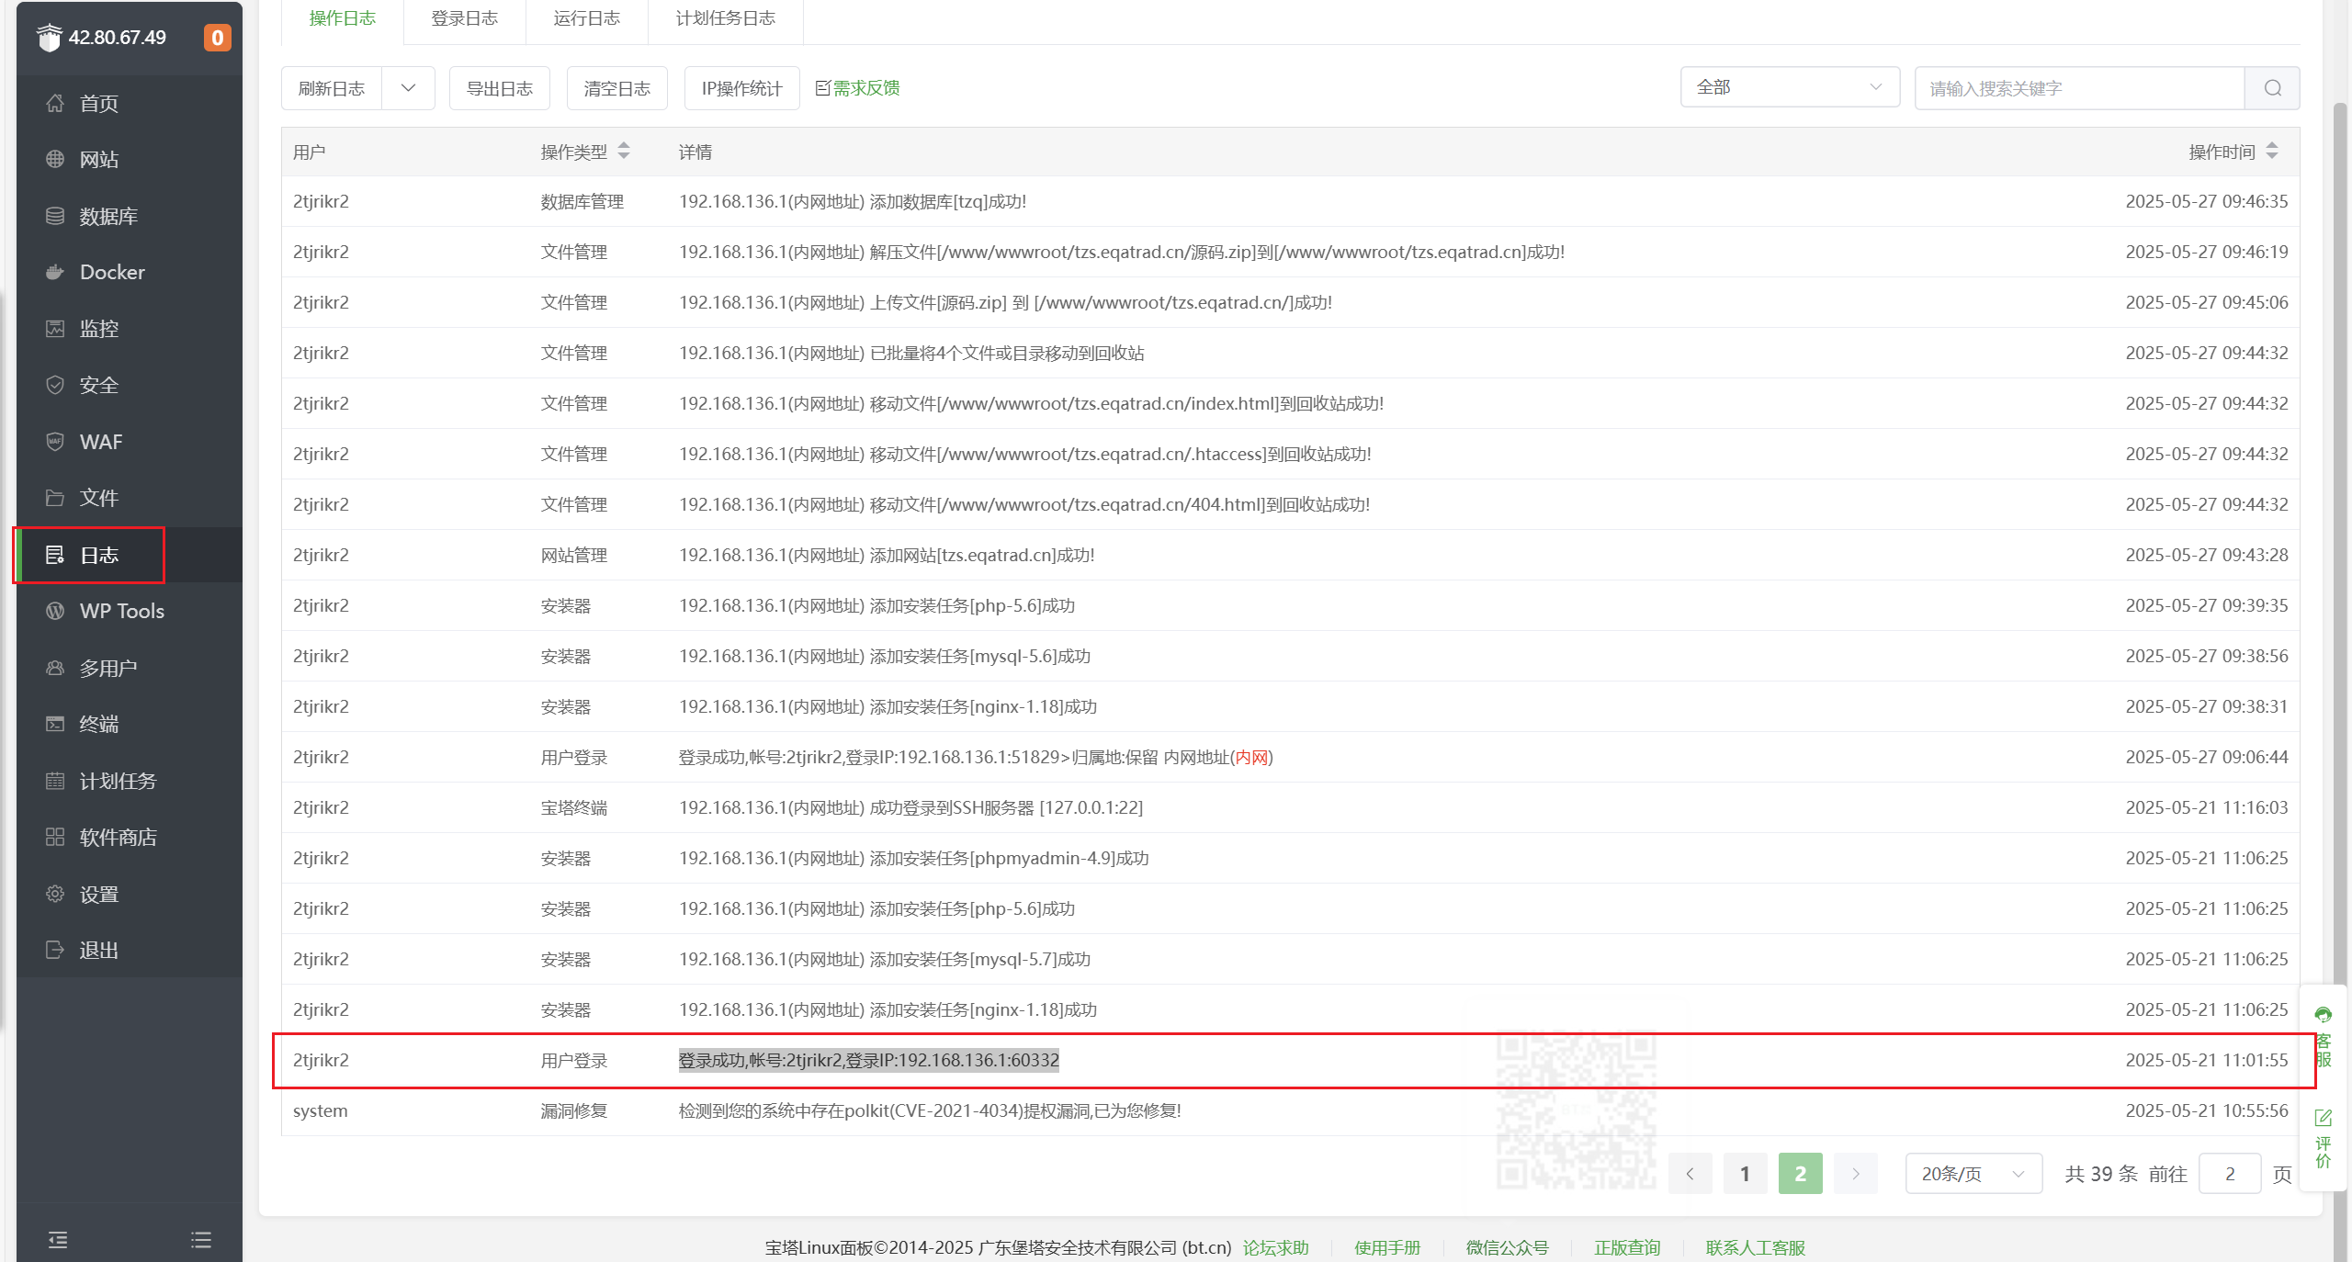Click the 导出日志 button
Viewport: 2352px width, 1262px height.
coord(499,88)
